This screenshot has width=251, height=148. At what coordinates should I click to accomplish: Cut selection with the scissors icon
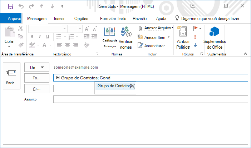click(21, 29)
